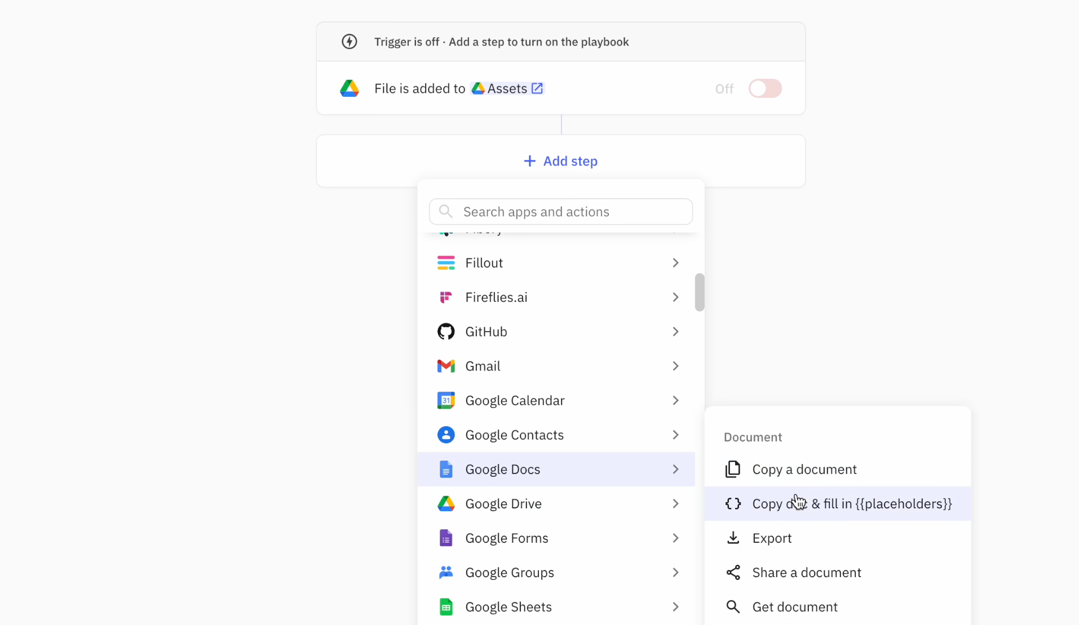Expand the GitHub chevron
The height and width of the screenshot is (625, 1079).
point(675,332)
